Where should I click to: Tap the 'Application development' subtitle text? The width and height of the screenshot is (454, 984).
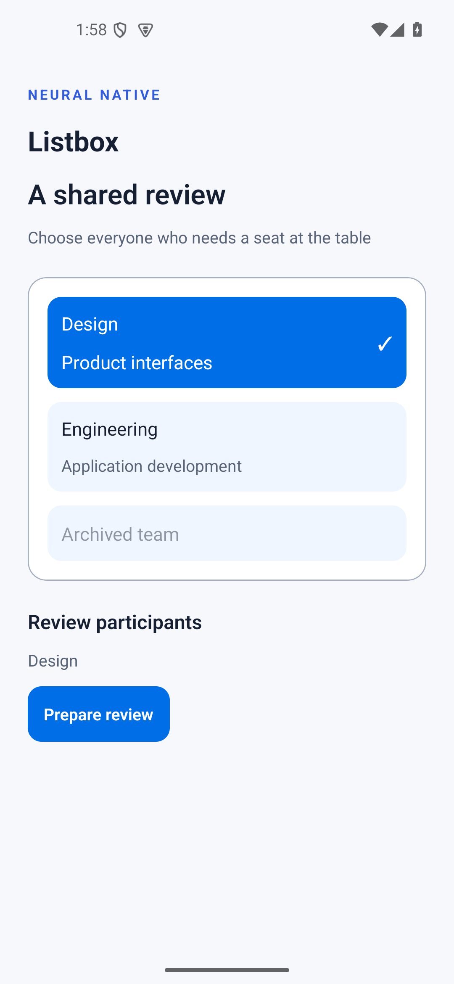point(152,466)
